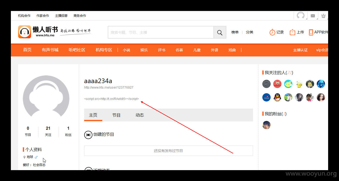Viewport: 339px width, 181px height.
Task: Click the profile URL http://www.lrts.me/user/123776927
Action: tap(109, 88)
